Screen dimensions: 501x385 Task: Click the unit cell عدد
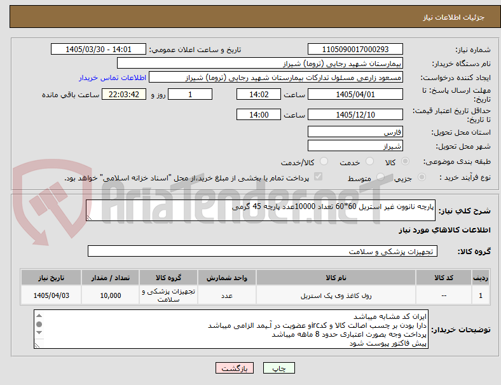[226, 295]
